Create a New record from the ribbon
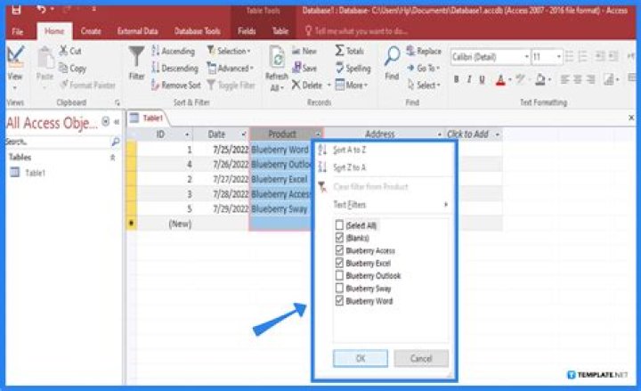This screenshot has width=641, height=391. click(x=304, y=51)
